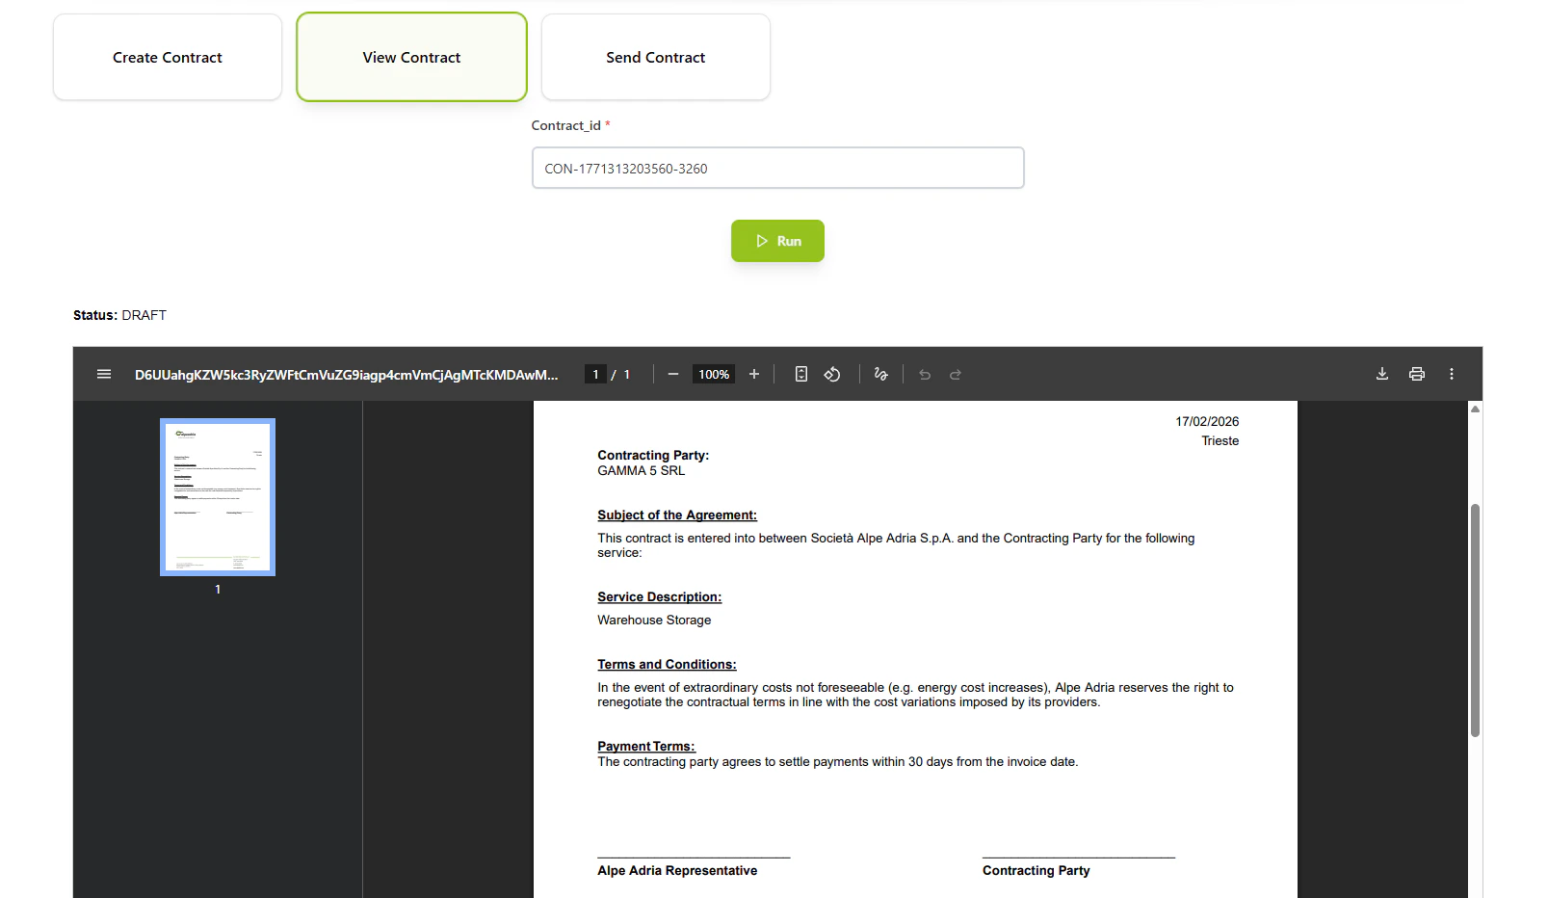This screenshot has width=1548, height=898.
Task: Click the 'Subject of the Agreement:' heading
Action: pos(677,515)
